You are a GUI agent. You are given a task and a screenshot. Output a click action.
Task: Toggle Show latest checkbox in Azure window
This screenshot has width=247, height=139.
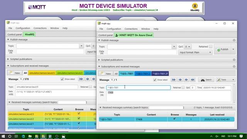tap(155, 80)
